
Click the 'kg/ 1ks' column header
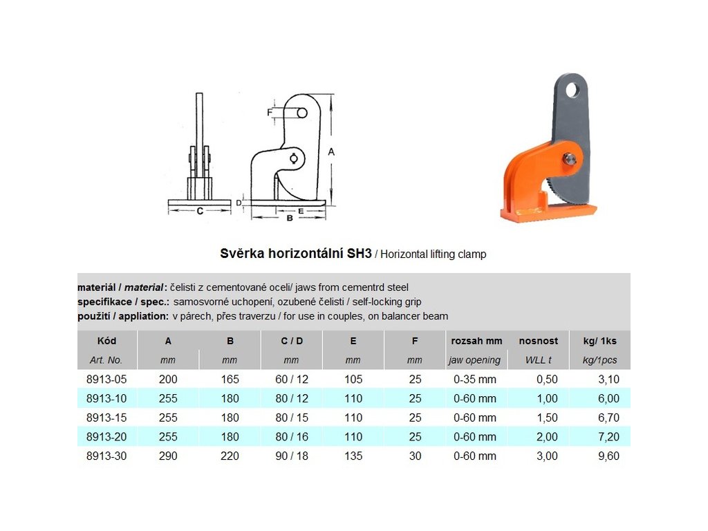pos(599,341)
